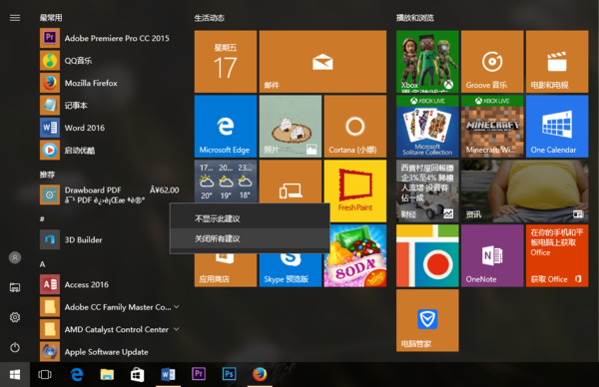Click the # section header in app list
The width and height of the screenshot is (599, 387).
click(42, 219)
